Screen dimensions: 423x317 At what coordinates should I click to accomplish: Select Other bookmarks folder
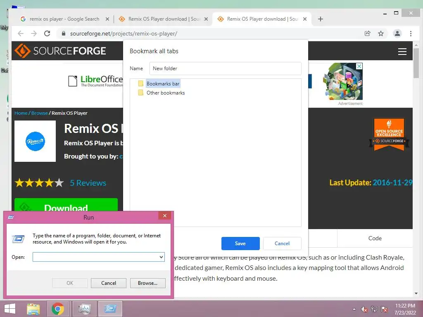[x=166, y=93]
